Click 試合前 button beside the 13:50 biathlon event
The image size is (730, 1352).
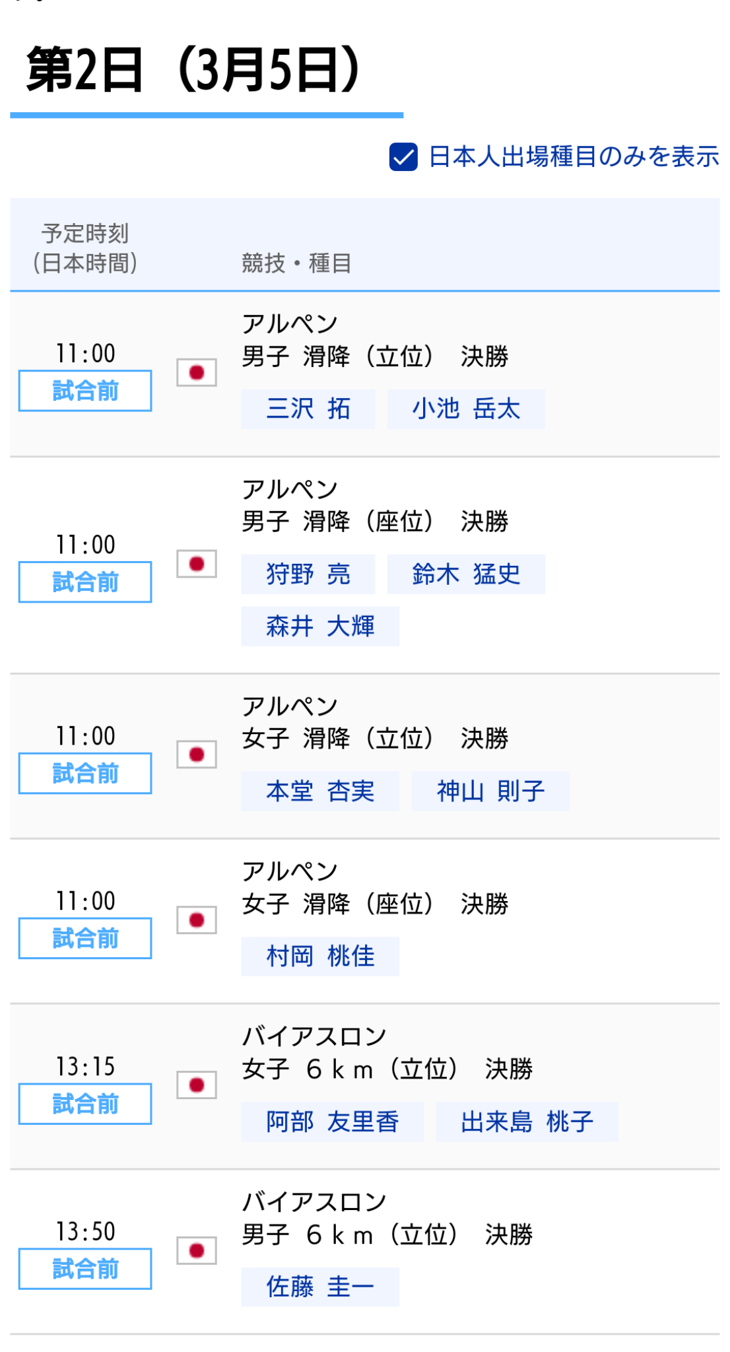84,1267
